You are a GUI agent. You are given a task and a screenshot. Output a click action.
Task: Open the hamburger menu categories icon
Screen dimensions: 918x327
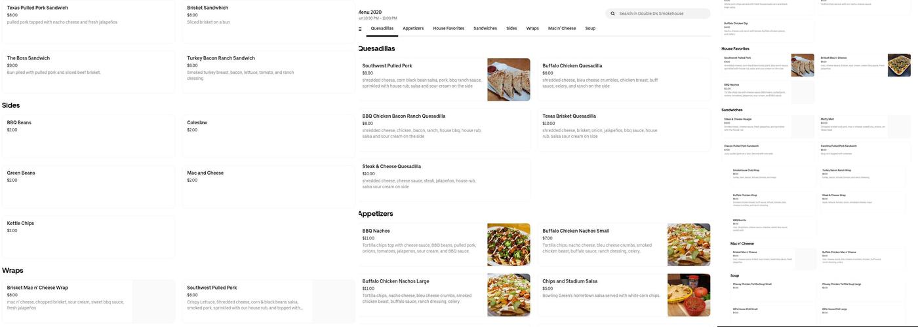tap(360, 29)
